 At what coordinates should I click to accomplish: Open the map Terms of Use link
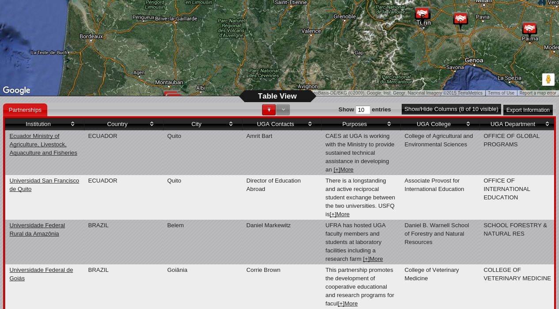pos(501,93)
